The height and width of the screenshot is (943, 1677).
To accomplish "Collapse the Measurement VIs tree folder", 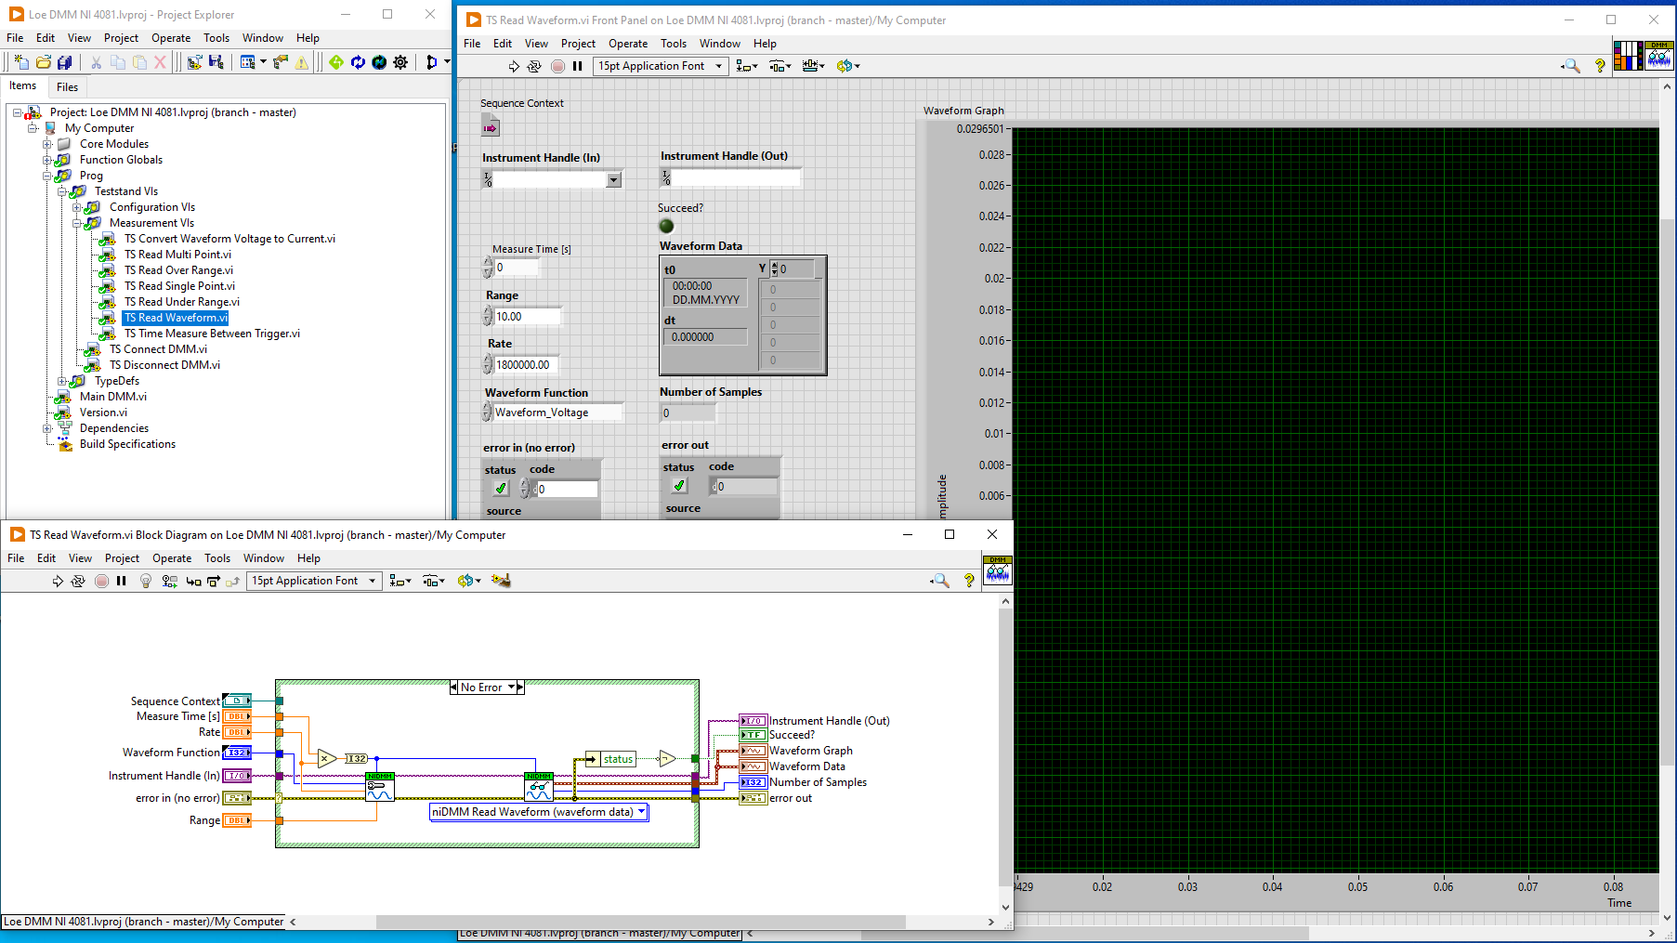I will click(x=78, y=223).
